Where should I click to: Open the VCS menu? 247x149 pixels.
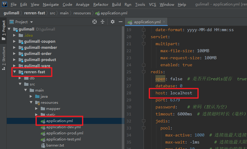pyautogui.click(x=152, y=5)
